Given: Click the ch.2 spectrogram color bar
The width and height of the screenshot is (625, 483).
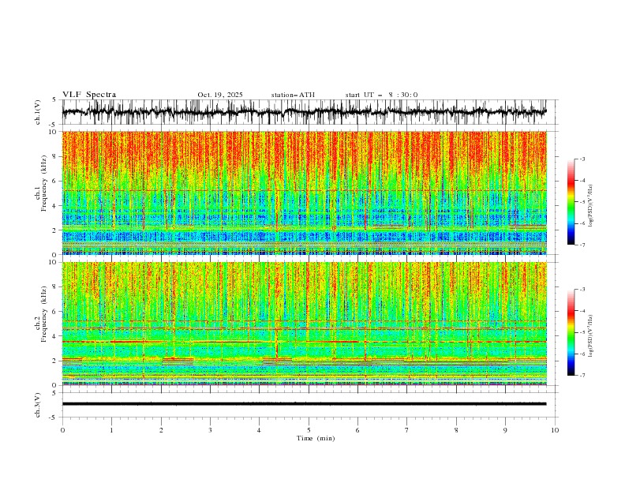Looking at the screenshot, I should click(x=571, y=332).
